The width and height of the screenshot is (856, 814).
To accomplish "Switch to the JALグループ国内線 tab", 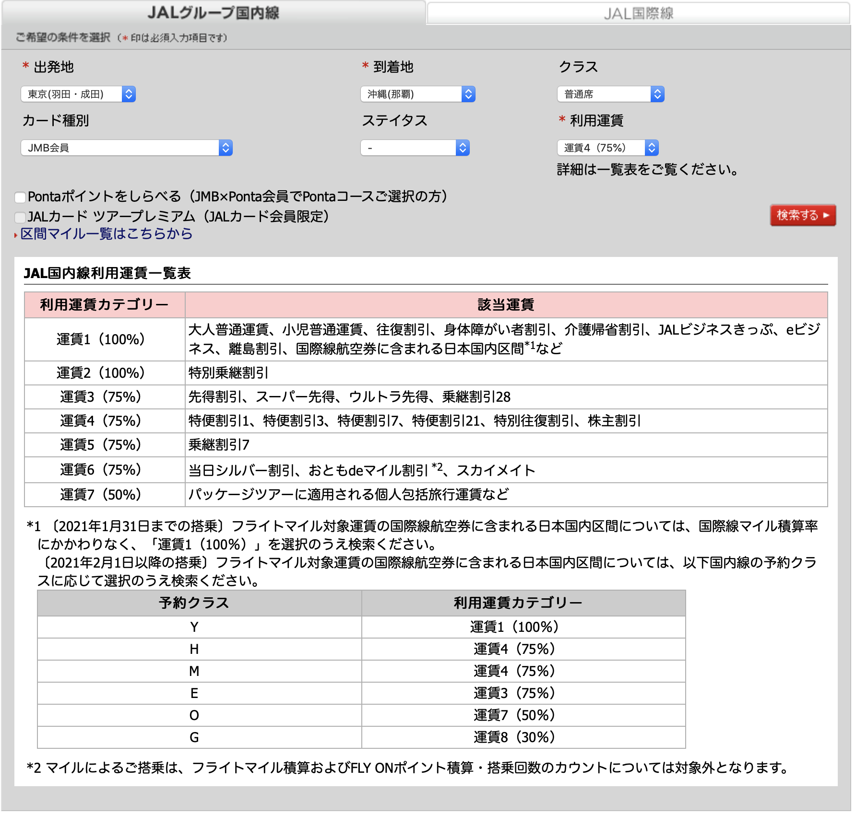I will click(214, 13).
